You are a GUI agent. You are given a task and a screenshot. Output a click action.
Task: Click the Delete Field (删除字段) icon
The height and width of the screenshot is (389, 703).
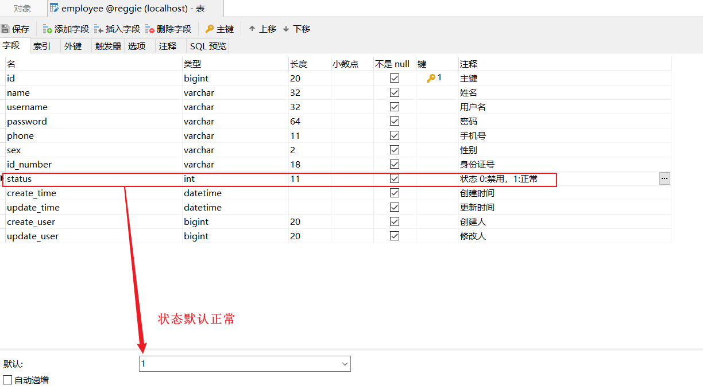150,29
